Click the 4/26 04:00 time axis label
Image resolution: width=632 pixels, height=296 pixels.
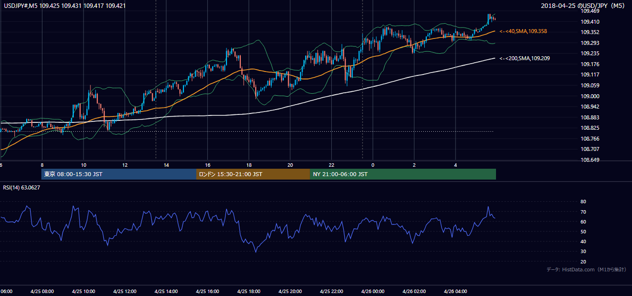[455, 292]
